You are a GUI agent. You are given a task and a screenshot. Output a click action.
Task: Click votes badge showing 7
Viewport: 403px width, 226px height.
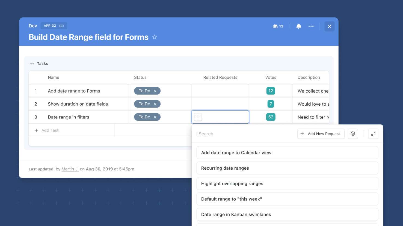(271, 104)
